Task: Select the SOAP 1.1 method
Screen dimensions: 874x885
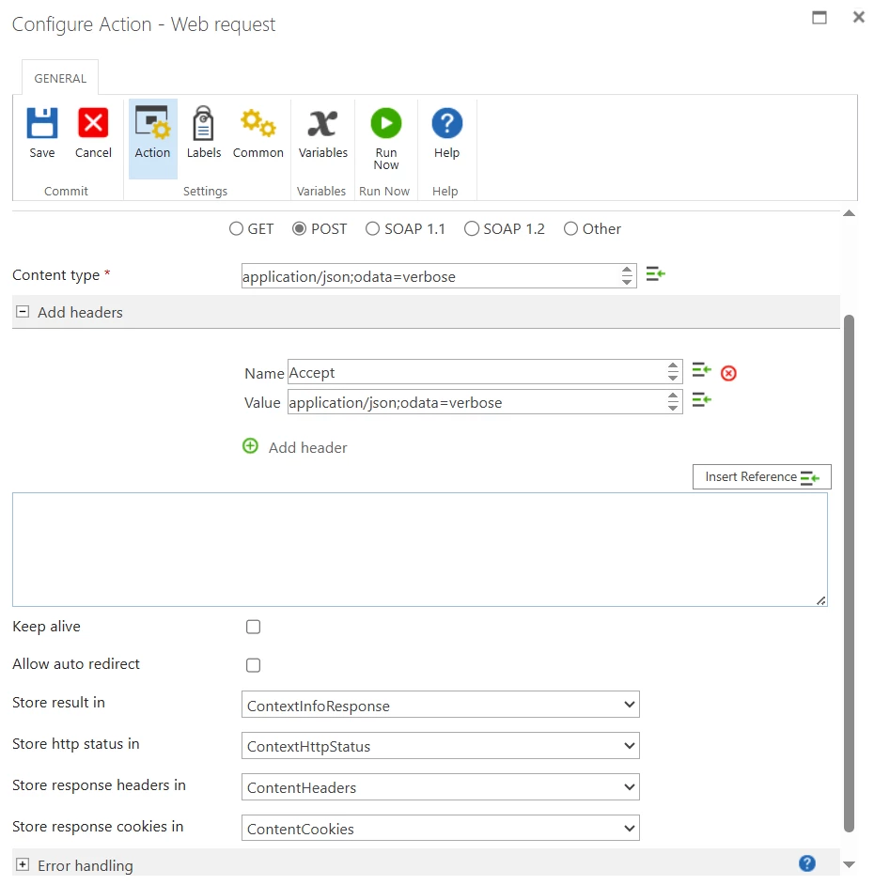Action: [x=372, y=228]
